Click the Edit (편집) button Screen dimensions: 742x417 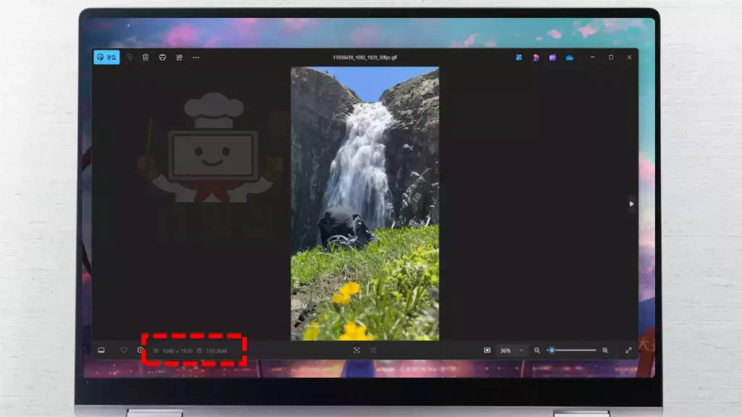click(107, 57)
